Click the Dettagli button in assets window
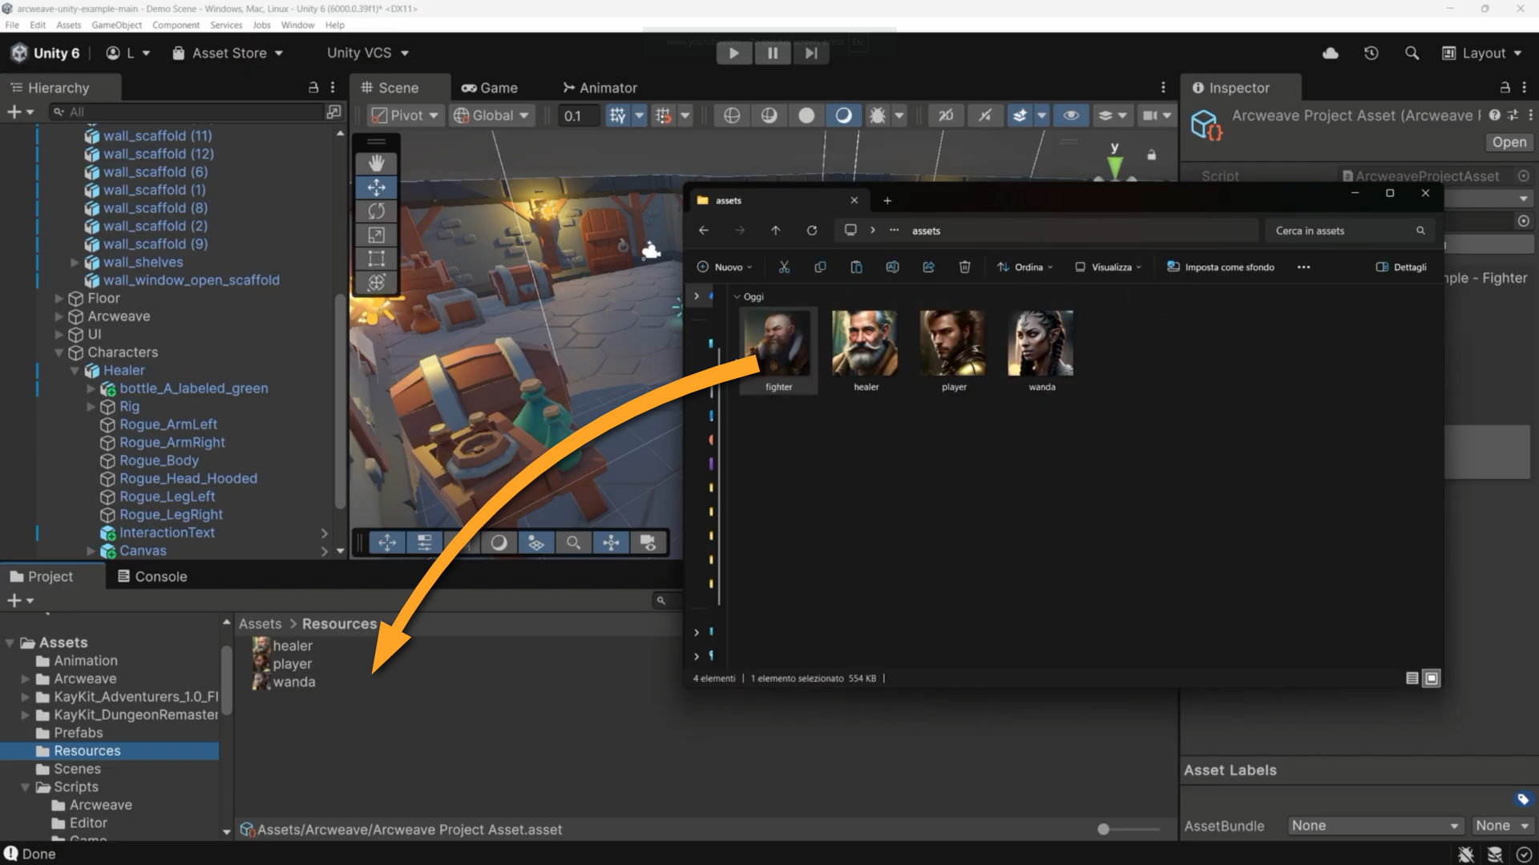Image resolution: width=1539 pixels, height=865 pixels. pos(1401,267)
